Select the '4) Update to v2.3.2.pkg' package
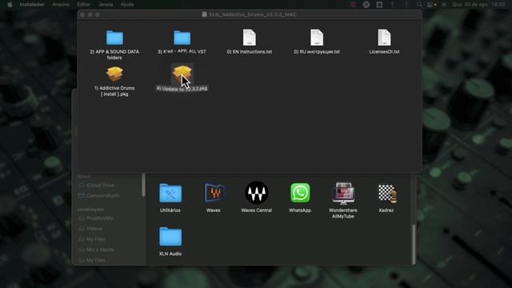Viewport: 512px width, 288px height. click(182, 74)
